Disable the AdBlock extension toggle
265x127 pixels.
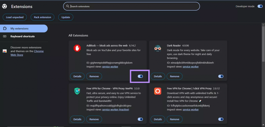click(140, 76)
